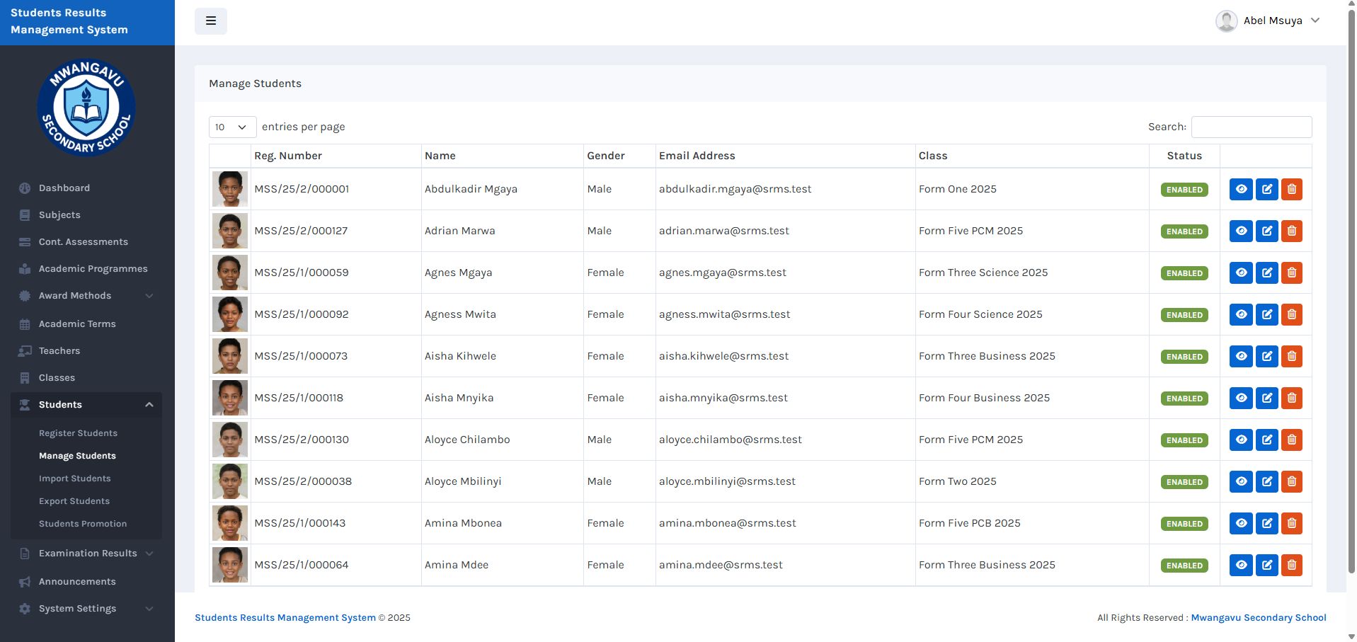Viewport: 1357px width, 642px height.
Task: Click the Mwangavu Secondary School logo
Action: click(86, 108)
